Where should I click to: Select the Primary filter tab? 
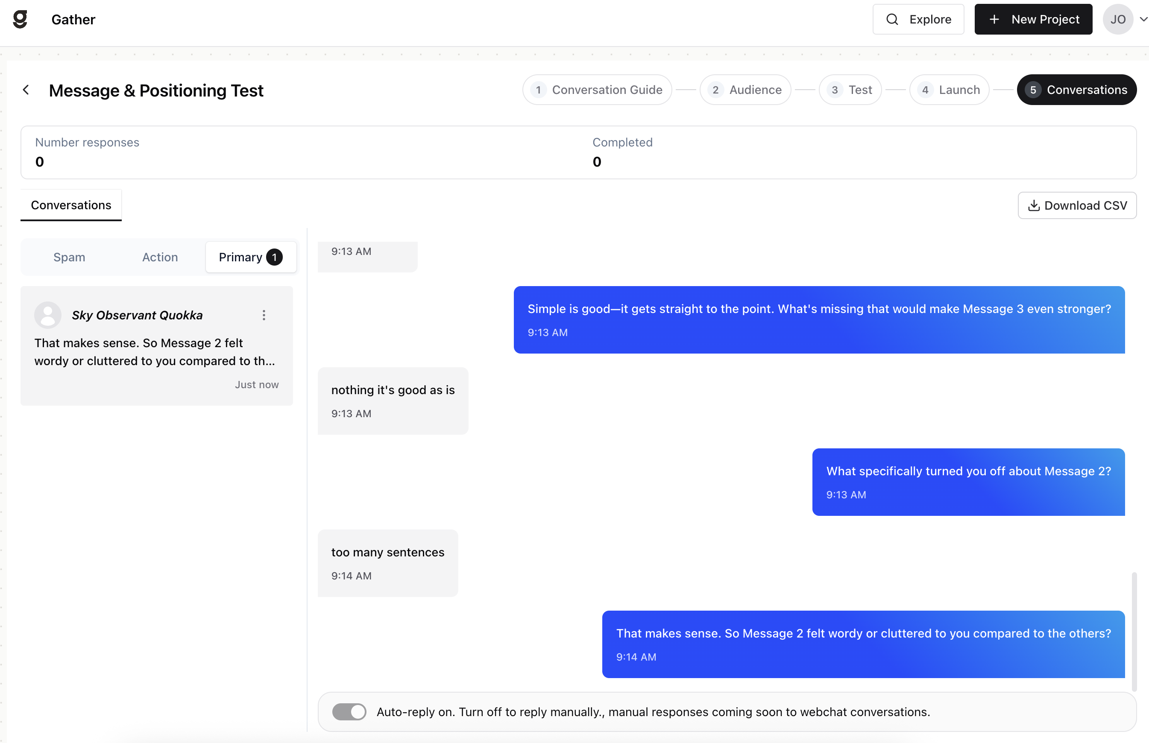coord(250,257)
